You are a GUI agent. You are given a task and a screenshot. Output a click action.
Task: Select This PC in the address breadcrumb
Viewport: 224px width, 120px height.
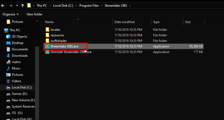(x=42, y=6)
